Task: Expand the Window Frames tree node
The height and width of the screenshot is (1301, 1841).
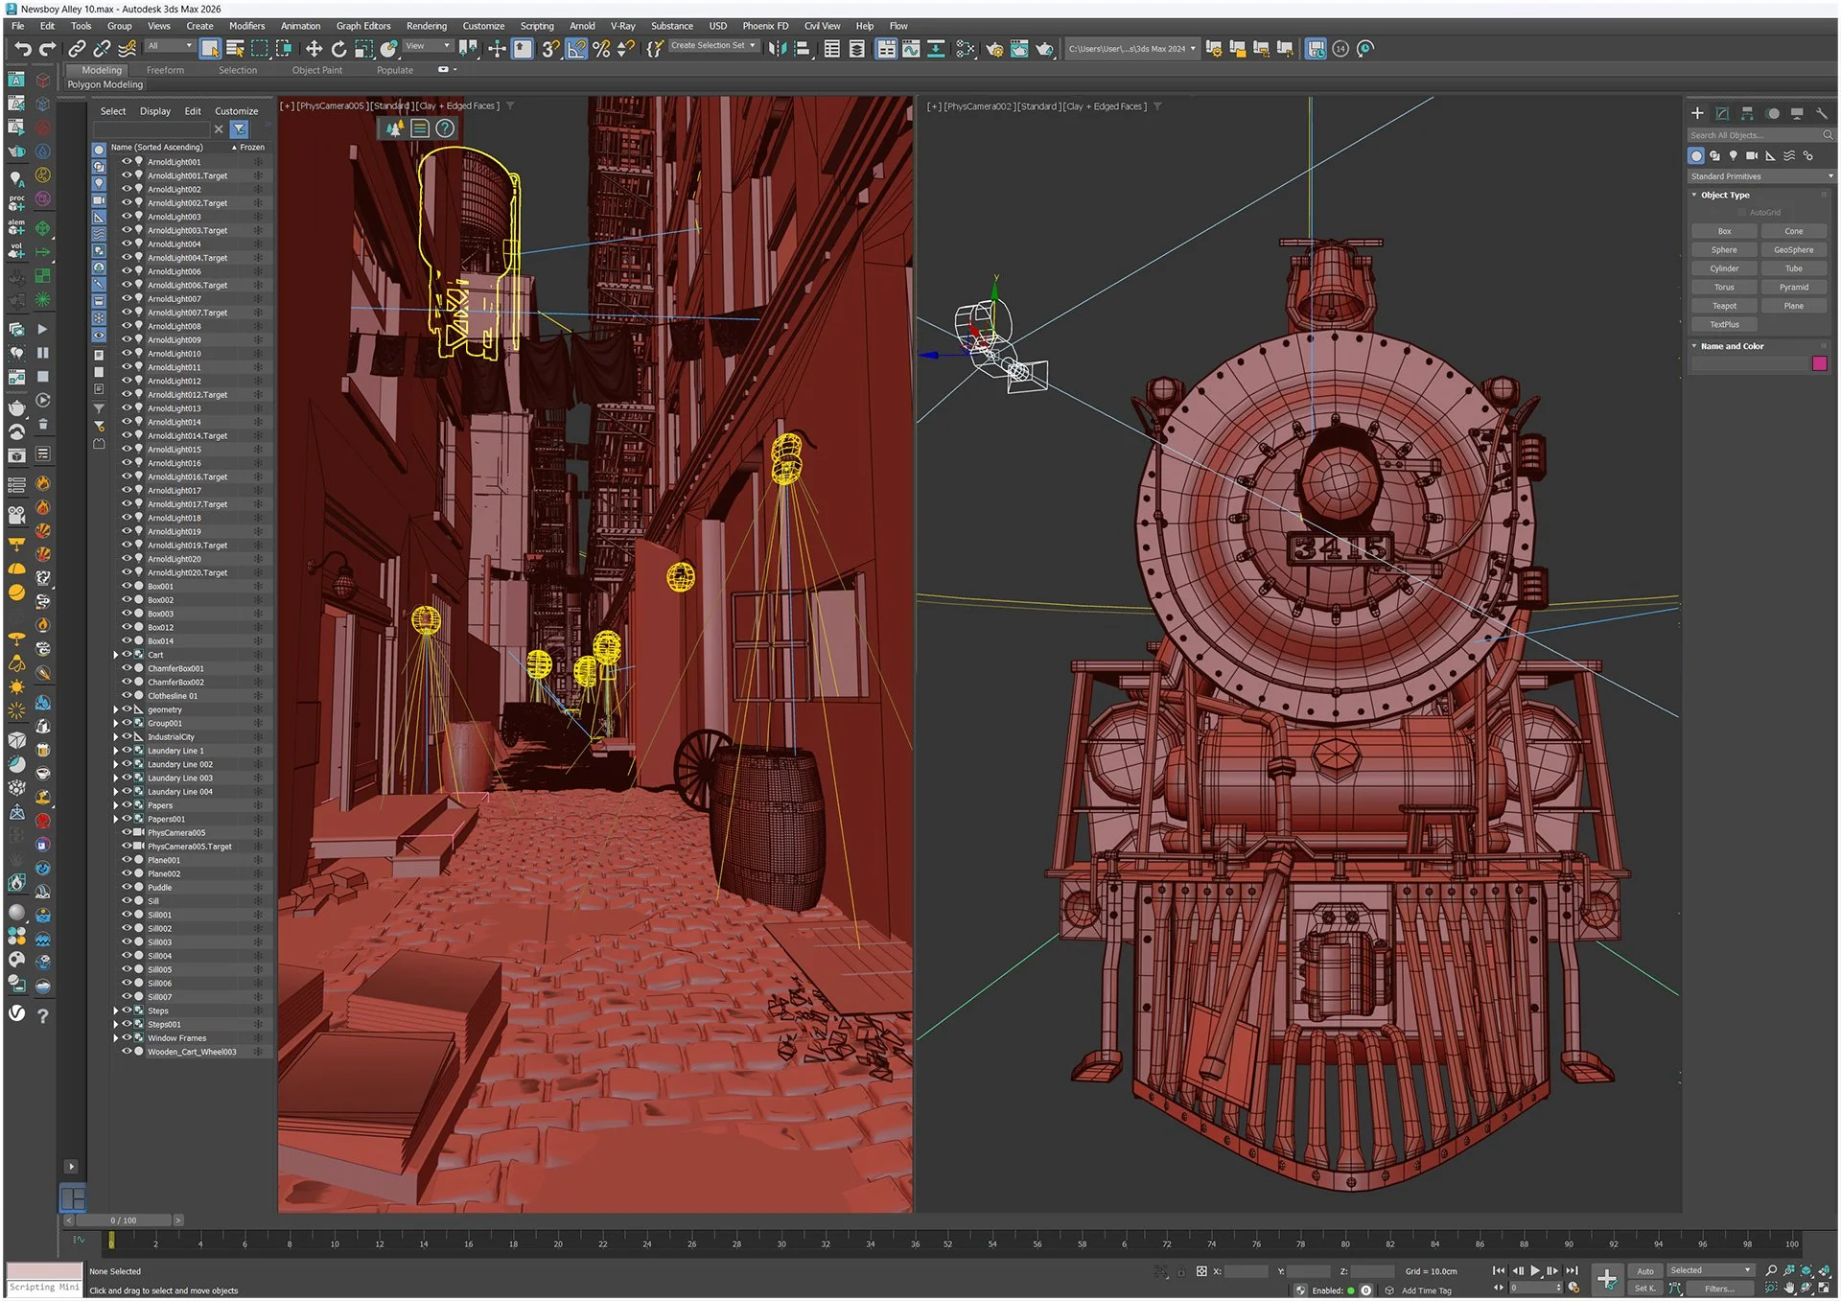Action: (116, 1037)
